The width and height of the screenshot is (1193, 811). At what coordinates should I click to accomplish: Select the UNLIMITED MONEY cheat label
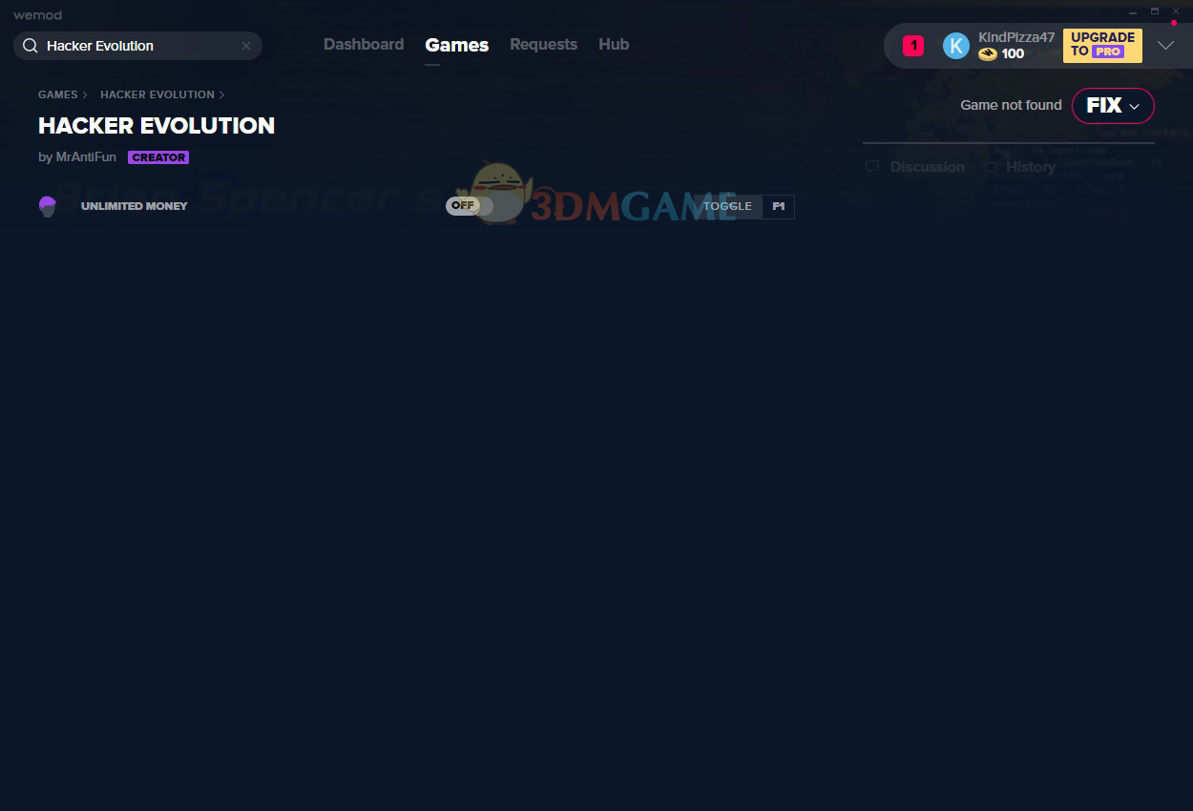(135, 206)
